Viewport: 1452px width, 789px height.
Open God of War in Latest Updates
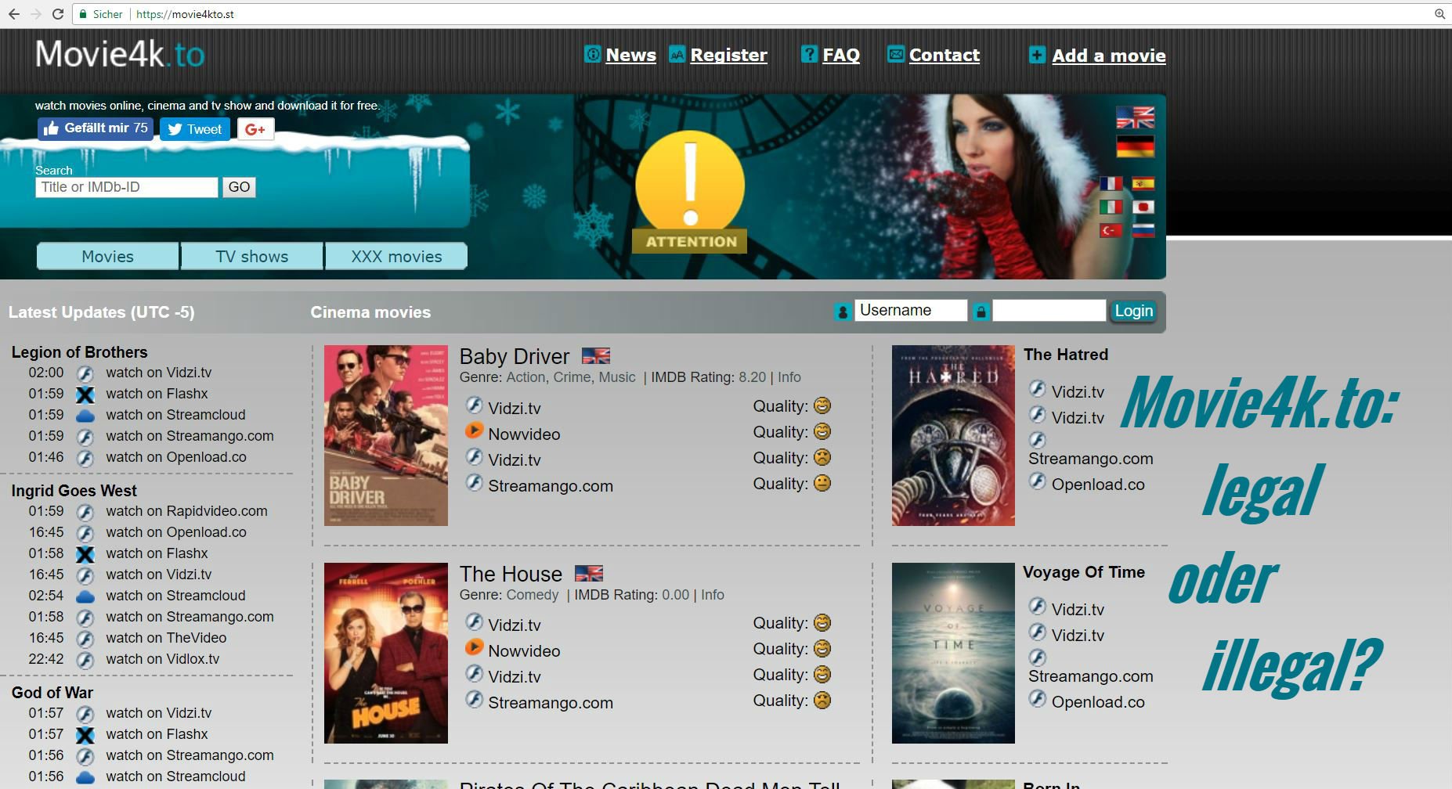52,693
